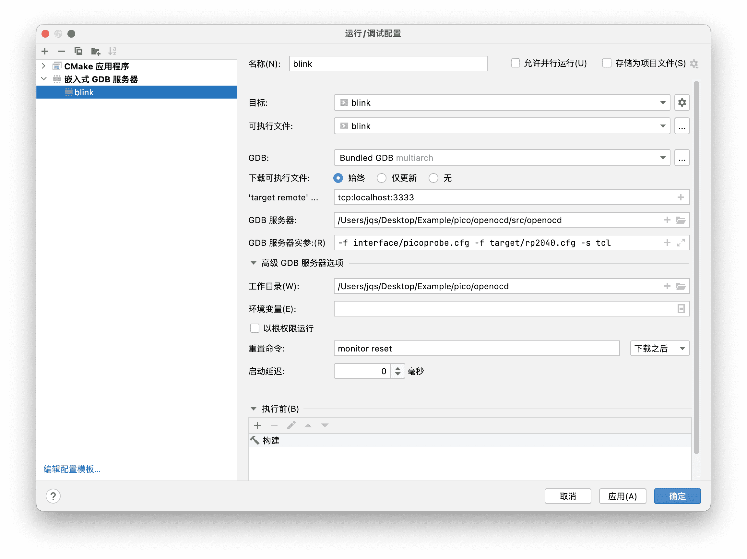Add a new configuration with the plus icon
This screenshot has height=559, width=747.
click(x=44, y=51)
